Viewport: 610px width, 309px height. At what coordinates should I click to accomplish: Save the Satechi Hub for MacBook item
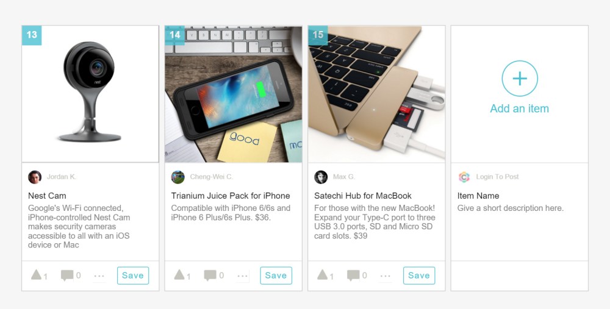[x=420, y=275]
